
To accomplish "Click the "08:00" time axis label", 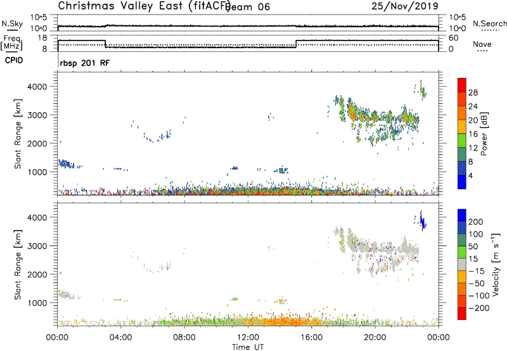I will pyautogui.click(x=184, y=338).
